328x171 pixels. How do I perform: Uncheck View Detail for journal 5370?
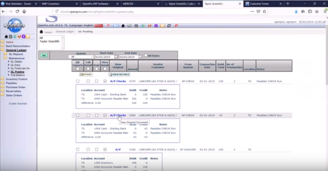105,81
